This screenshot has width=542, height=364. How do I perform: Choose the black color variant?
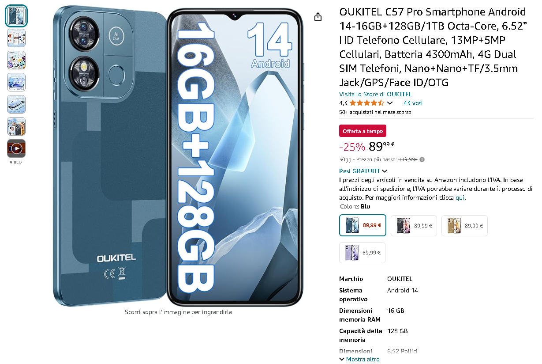point(414,225)
